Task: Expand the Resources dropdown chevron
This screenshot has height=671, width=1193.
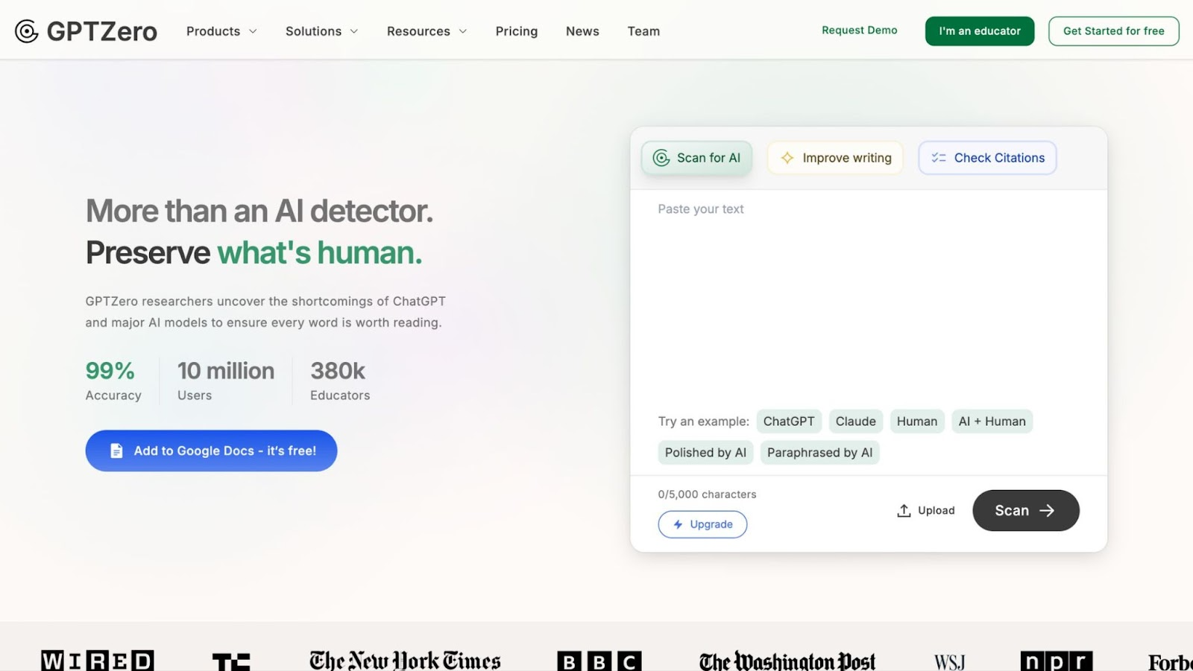Action: (x=463, y=31)
